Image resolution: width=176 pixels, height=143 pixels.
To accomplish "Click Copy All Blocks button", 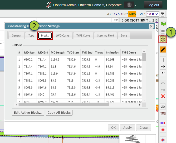I will 59,112.
